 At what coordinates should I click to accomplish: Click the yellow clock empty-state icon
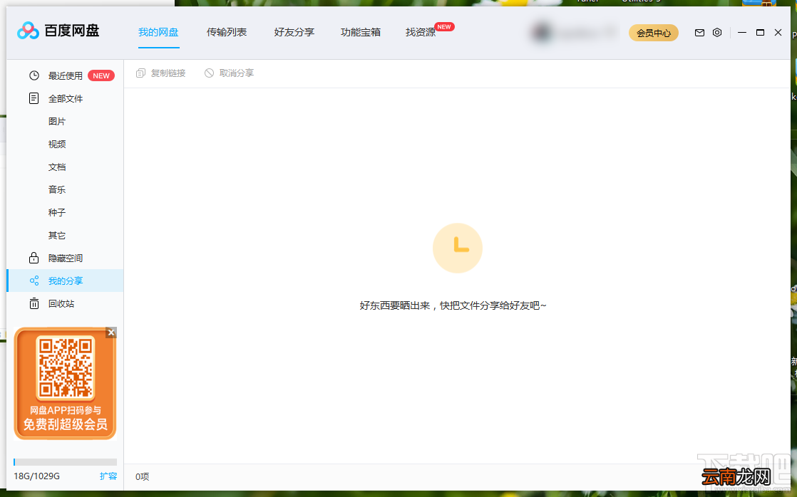pos(458,248)
